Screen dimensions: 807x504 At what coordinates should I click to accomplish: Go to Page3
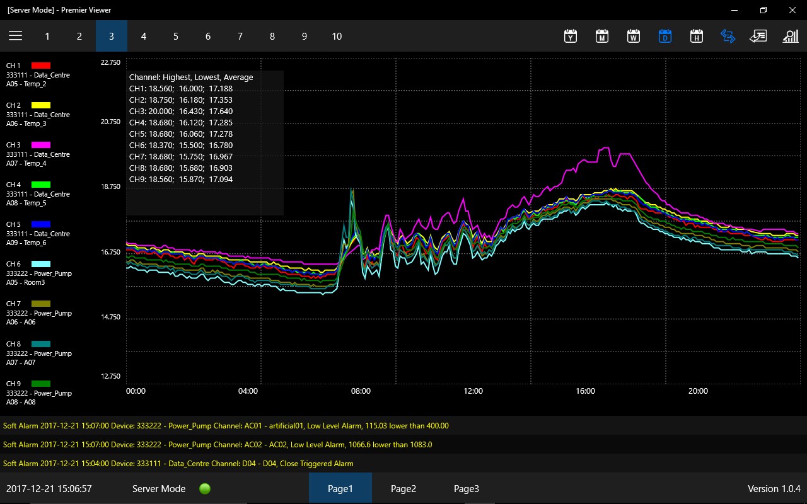click(467, 488)
